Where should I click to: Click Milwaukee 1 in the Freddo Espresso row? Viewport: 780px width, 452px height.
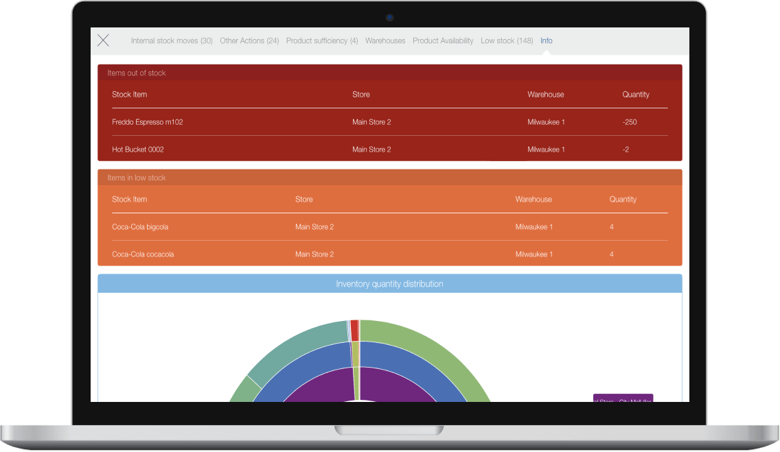(546, 122)
